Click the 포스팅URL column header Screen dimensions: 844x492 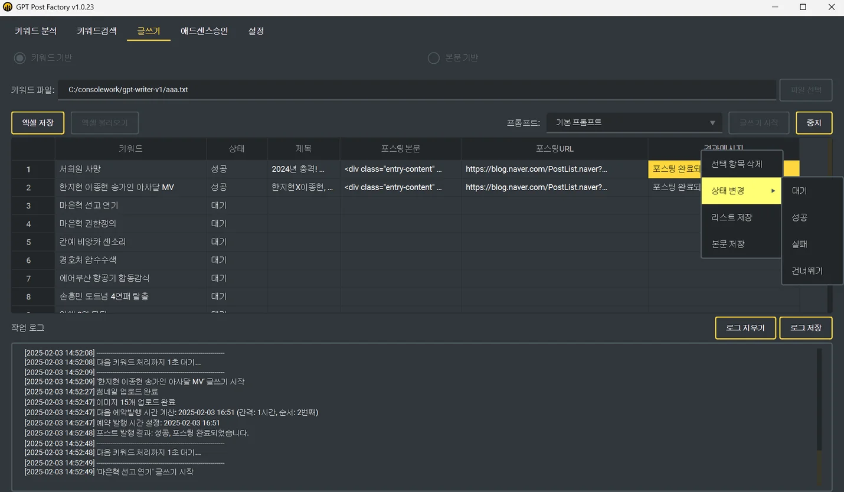click(555, 149)
